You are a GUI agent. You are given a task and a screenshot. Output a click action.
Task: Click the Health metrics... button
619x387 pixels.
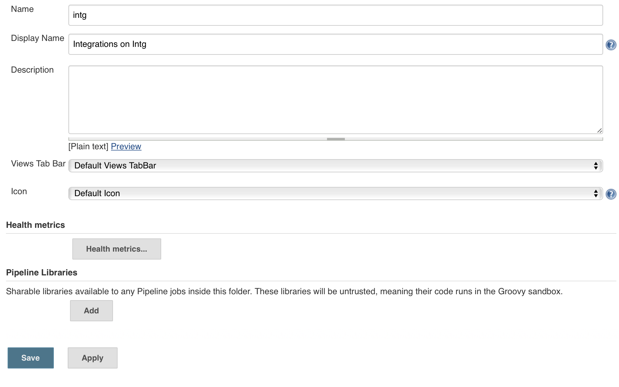(117, 249)
